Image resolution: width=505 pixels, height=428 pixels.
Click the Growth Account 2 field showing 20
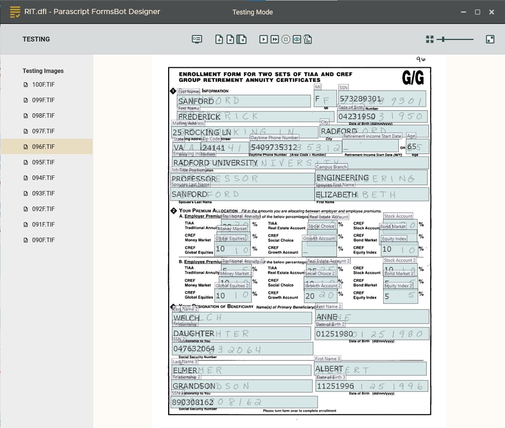pos(320,296)
